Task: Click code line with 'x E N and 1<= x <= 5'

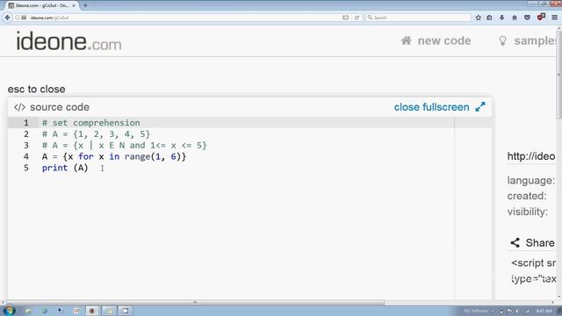Action: (124, 146)
